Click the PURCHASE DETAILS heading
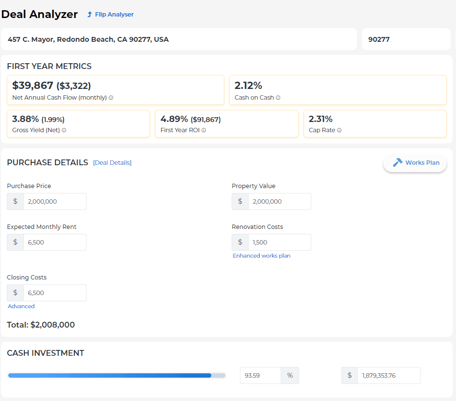Screen dimensions: 456x401 48,162
